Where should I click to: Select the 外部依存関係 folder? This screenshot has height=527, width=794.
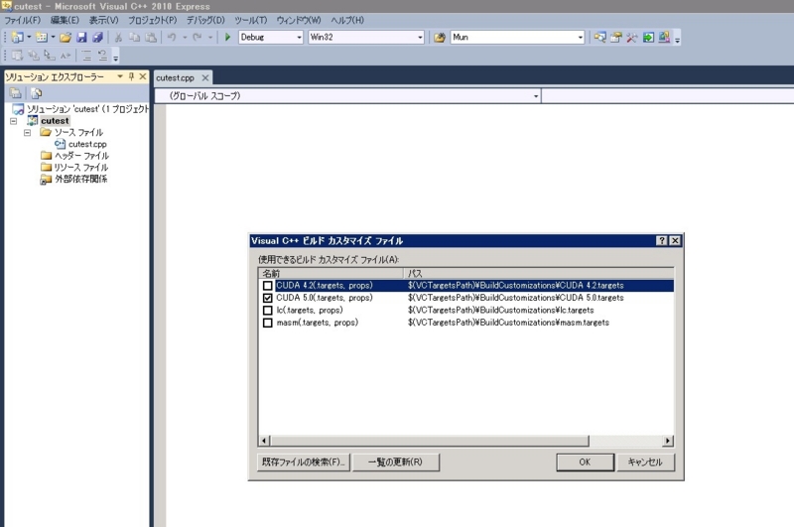(x=80, y=180)
